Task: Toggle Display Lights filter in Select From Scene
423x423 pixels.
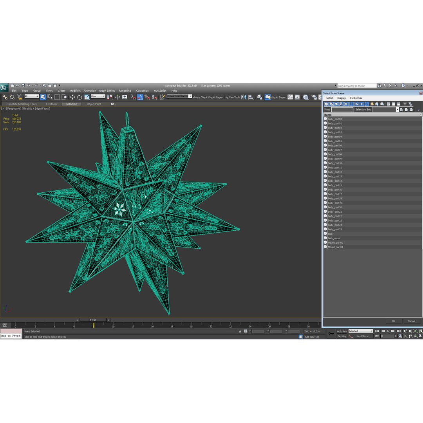Action: pyautogui.click(x=336, y=104)
